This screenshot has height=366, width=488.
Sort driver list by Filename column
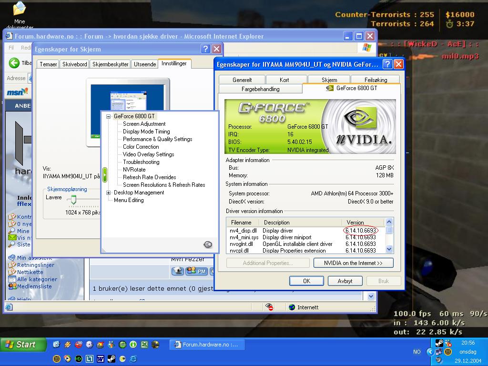click(x=243, y=222)
